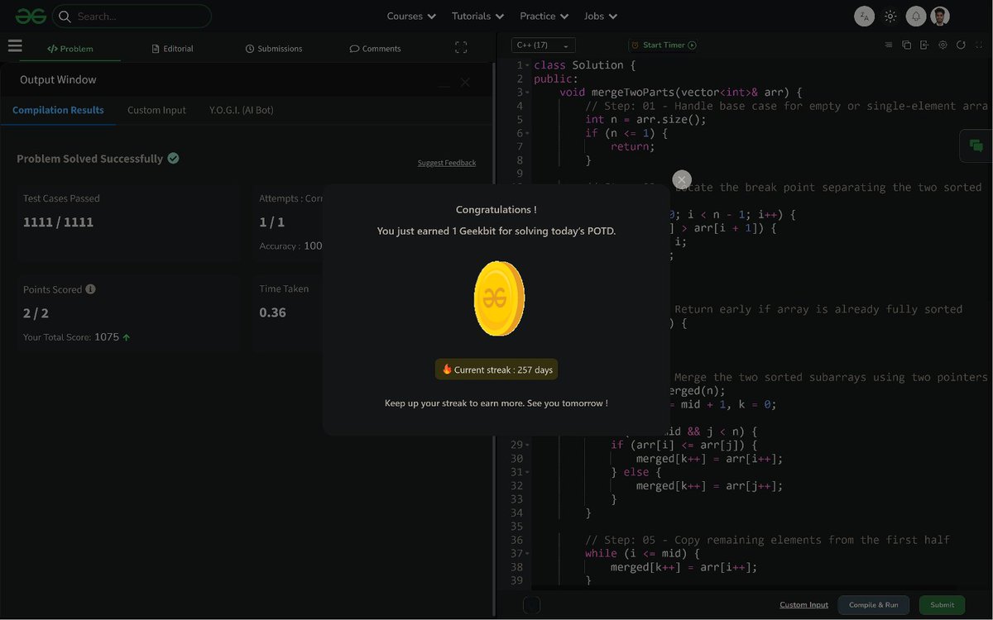Click the editor exit-arrow icon
Viewport: 993px width, 620px height.
[924, 45]
